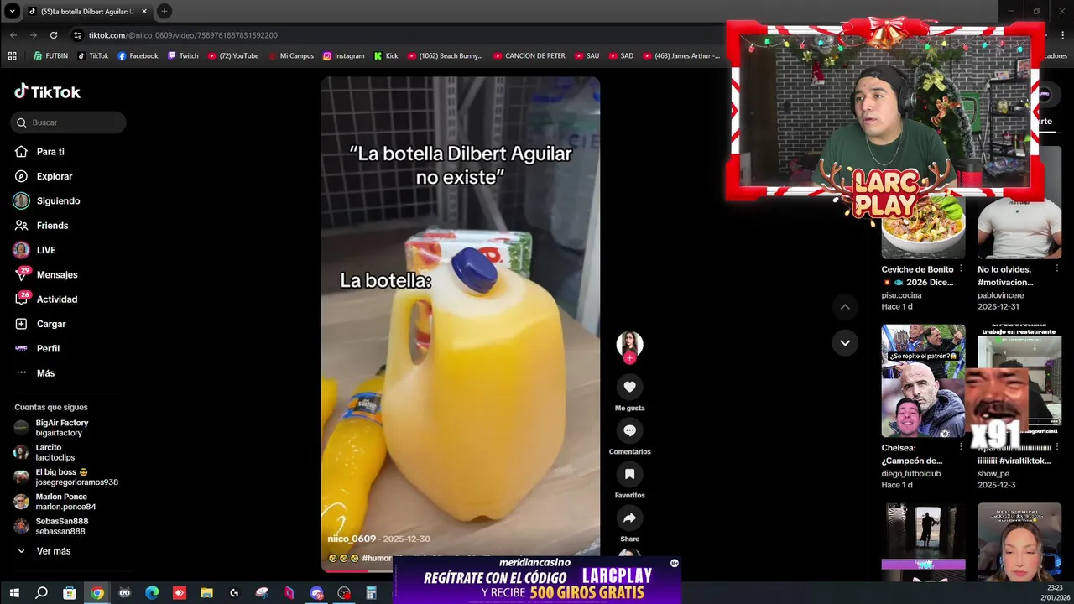1074x604 pixels.
Task: Open the Instagram bookmark
Action: tap(343, 56)
